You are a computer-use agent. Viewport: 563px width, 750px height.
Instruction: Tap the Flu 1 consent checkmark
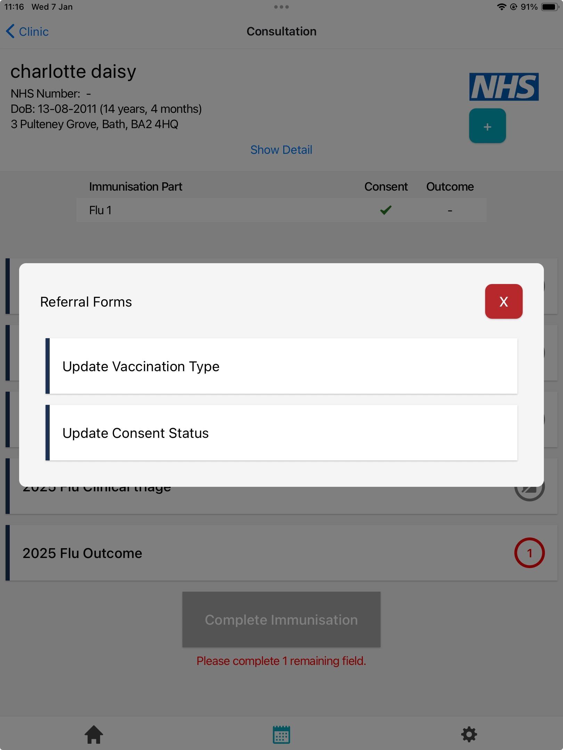[386, 210]
